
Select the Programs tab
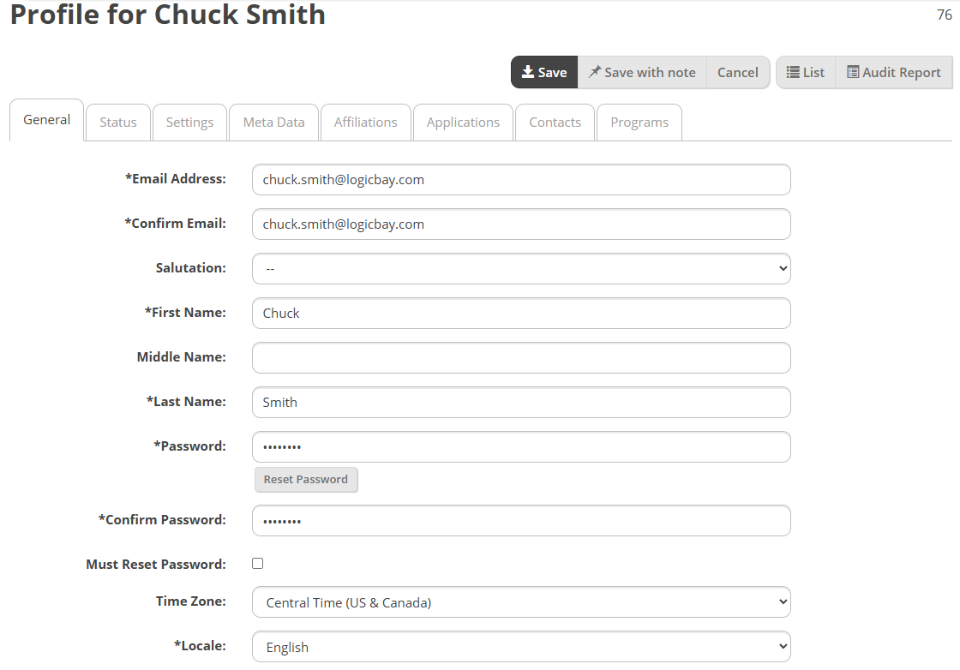point(639,123)
